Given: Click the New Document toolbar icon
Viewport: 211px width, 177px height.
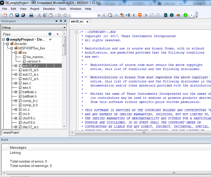Looking at the screenshot, I should (5, 15).
